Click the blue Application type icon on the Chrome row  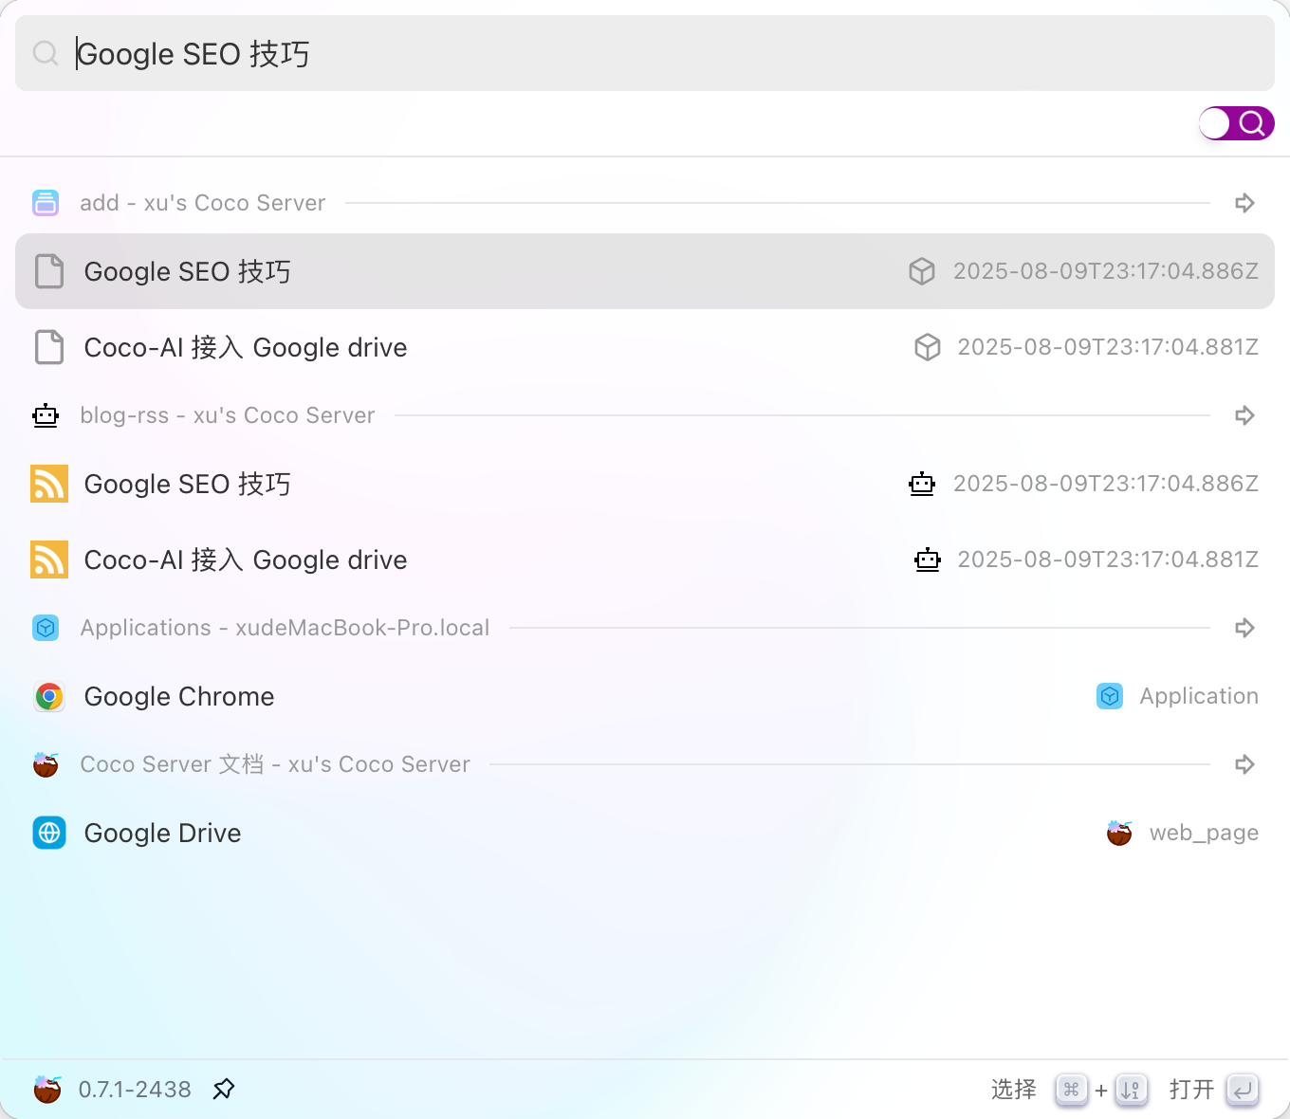1110,696
